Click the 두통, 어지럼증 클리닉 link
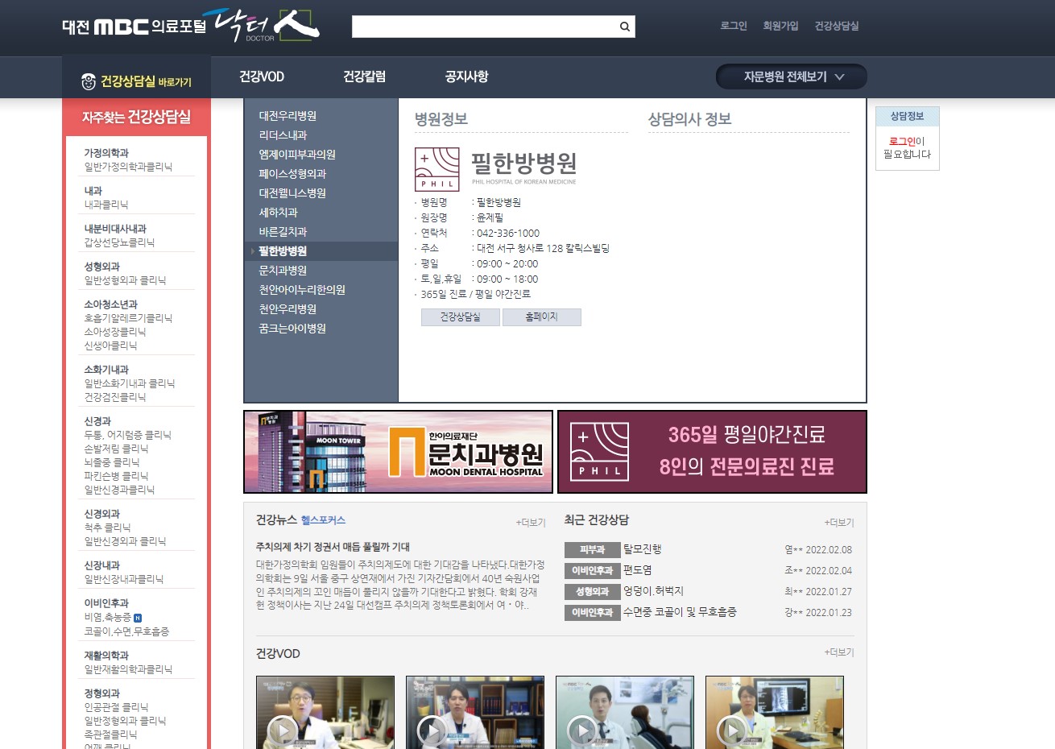This screenshot has height=749, width=1055. coord(128,435)
